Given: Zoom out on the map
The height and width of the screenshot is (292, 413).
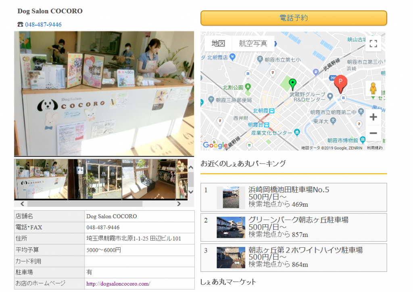Looking at the screenshot, I should point(373,133).
